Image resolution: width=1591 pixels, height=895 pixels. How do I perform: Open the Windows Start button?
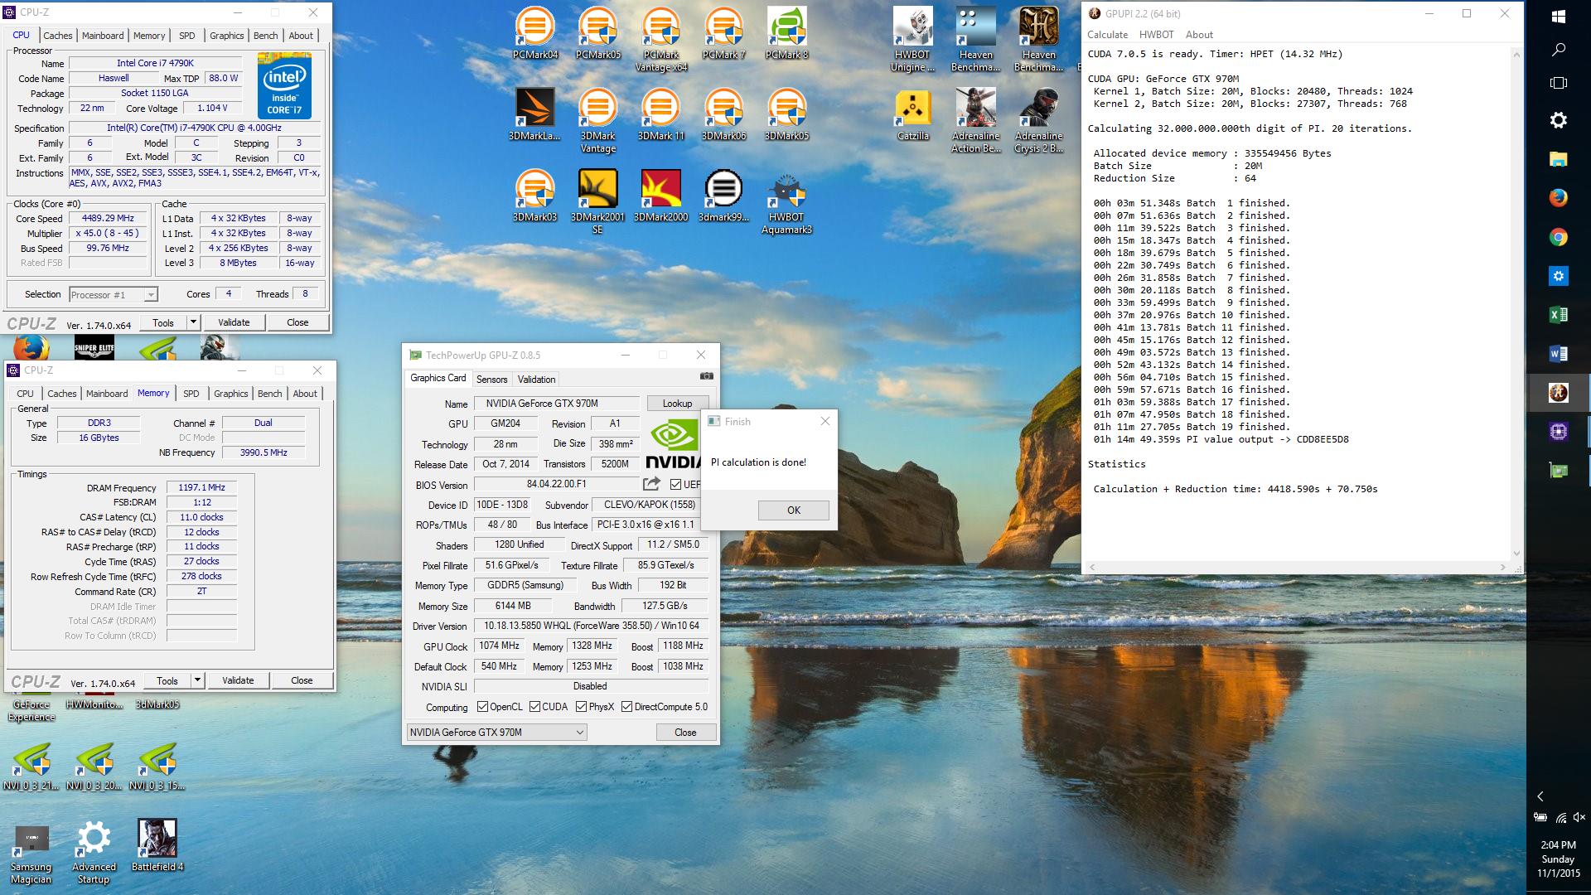point(1558,17)
